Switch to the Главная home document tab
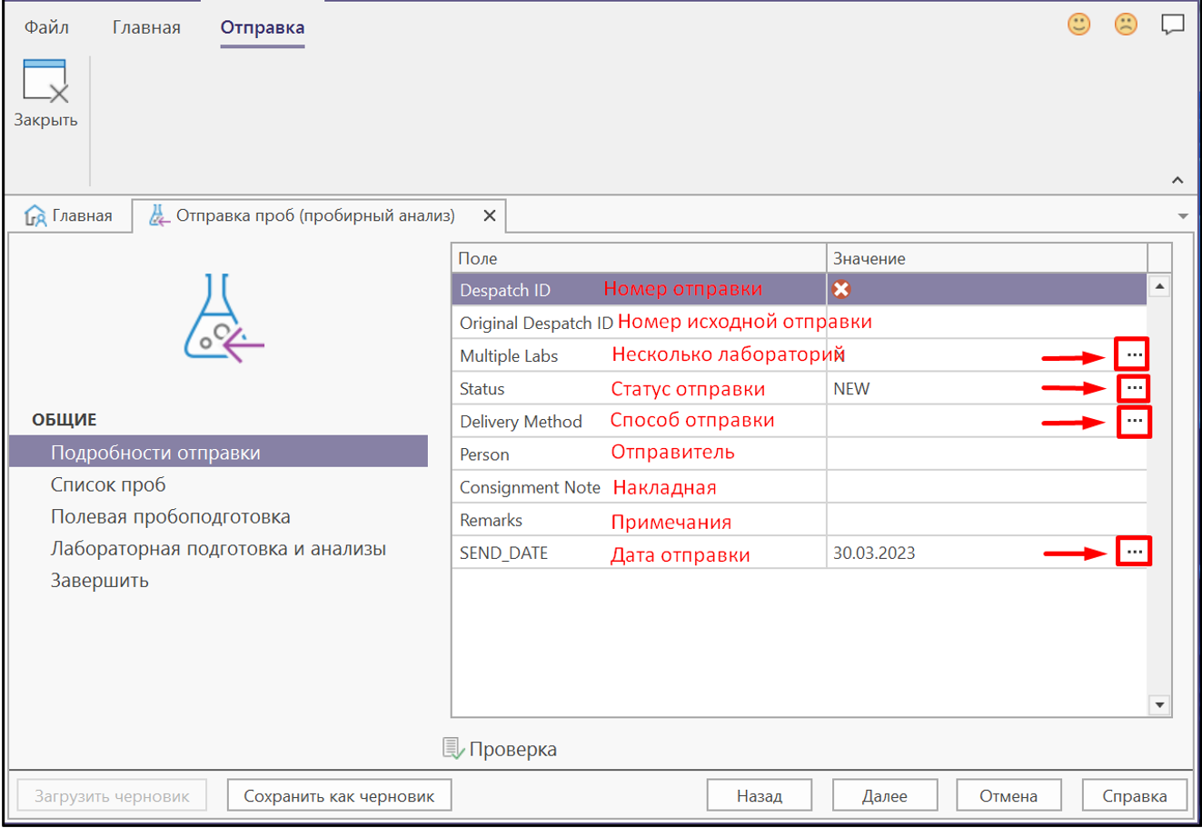 [70, 215]
